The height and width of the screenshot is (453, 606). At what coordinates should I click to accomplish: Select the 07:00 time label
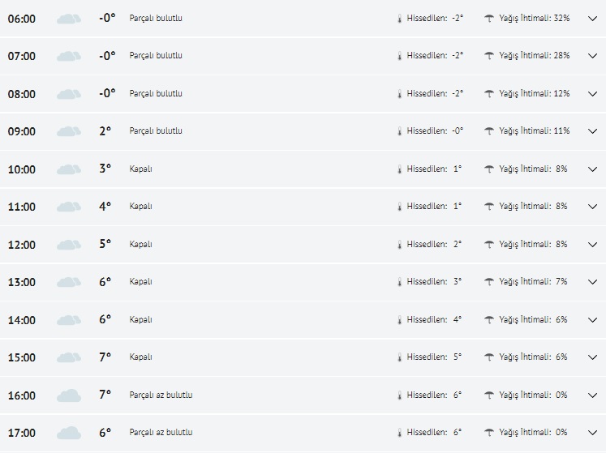click(22, 56)
